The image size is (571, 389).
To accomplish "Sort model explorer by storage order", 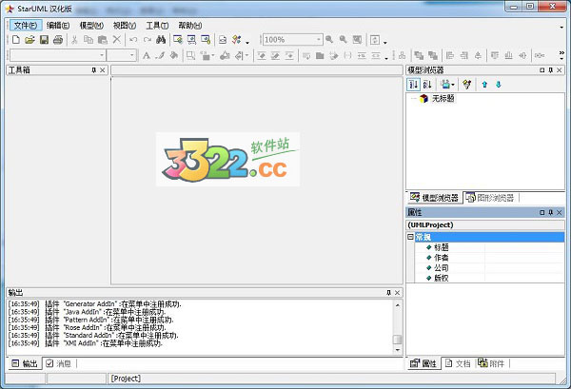I will (413, 85).
